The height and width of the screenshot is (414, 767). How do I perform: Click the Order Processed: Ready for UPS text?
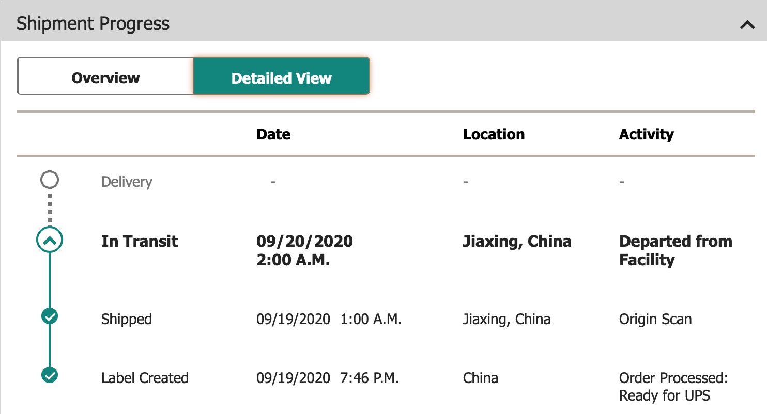click(673, 387)
